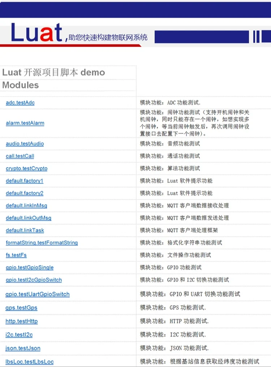
Task: Open lbsLoc.testLbsLoc link
Action: (29, 362)
